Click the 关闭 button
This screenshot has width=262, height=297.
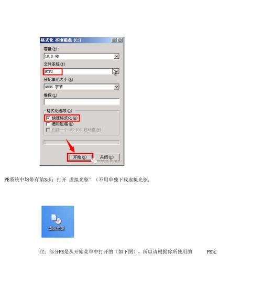pyautogui.click(x=107, y=157)
